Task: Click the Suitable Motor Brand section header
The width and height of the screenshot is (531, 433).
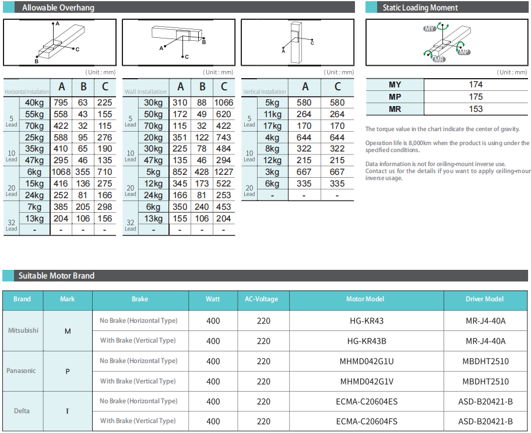Action: tap(57, 276)
